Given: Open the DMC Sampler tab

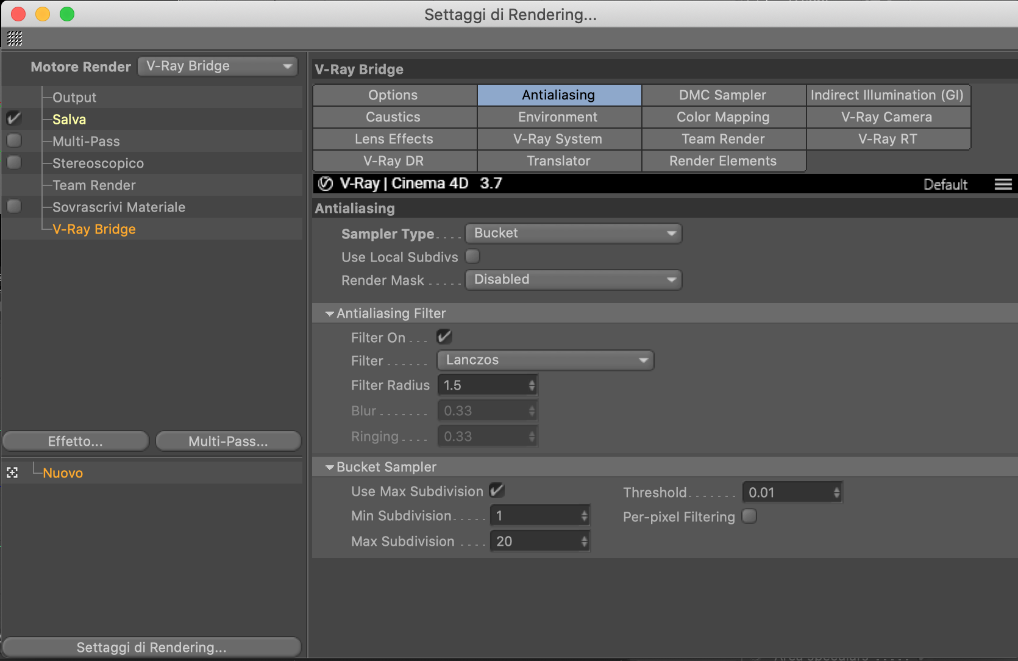Looking at the screenshot, I should tap(724, 95).
